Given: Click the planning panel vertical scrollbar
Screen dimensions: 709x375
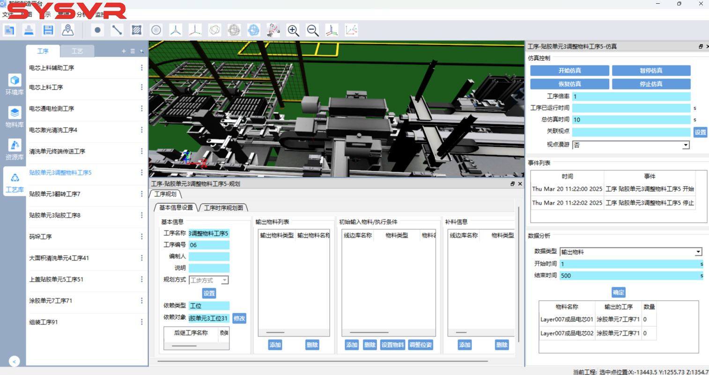Looking at the screenshot, I should coord(518,274).
